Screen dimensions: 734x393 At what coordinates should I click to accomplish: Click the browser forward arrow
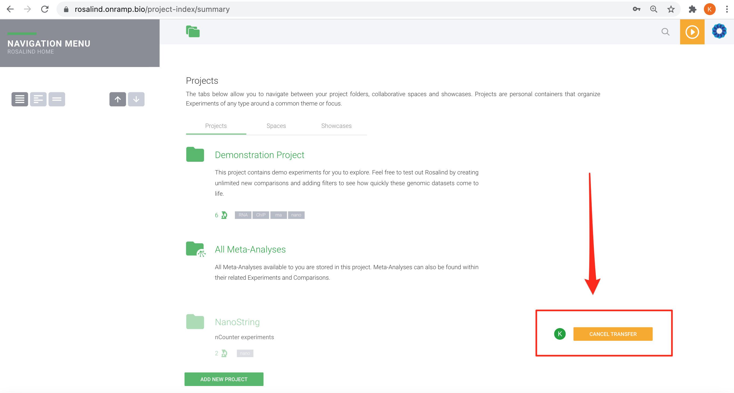[27, 9]
